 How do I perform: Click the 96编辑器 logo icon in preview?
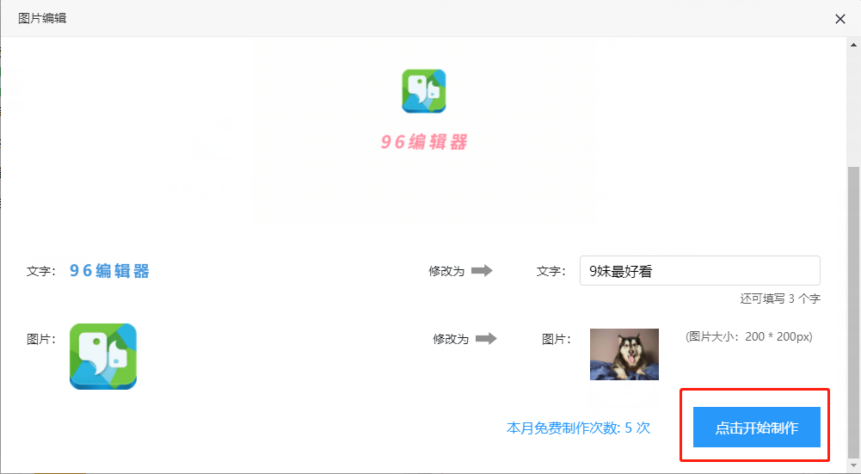coord(424,91)
